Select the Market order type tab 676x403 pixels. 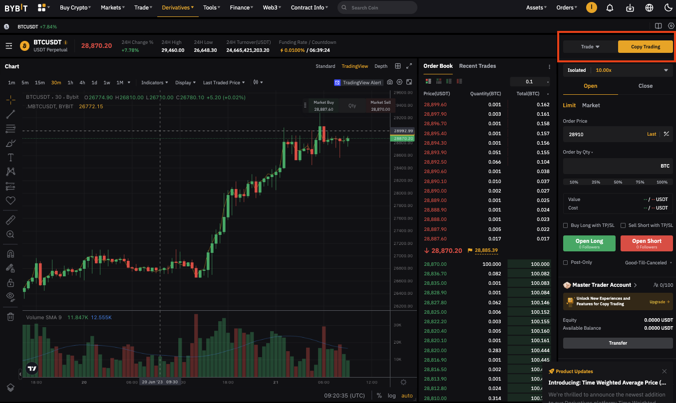591,105
